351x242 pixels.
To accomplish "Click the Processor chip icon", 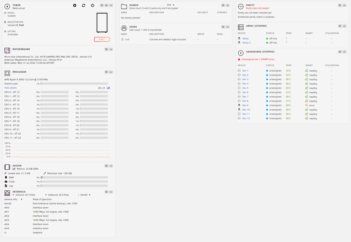I will pyautogui.click(x=7, y=73).
